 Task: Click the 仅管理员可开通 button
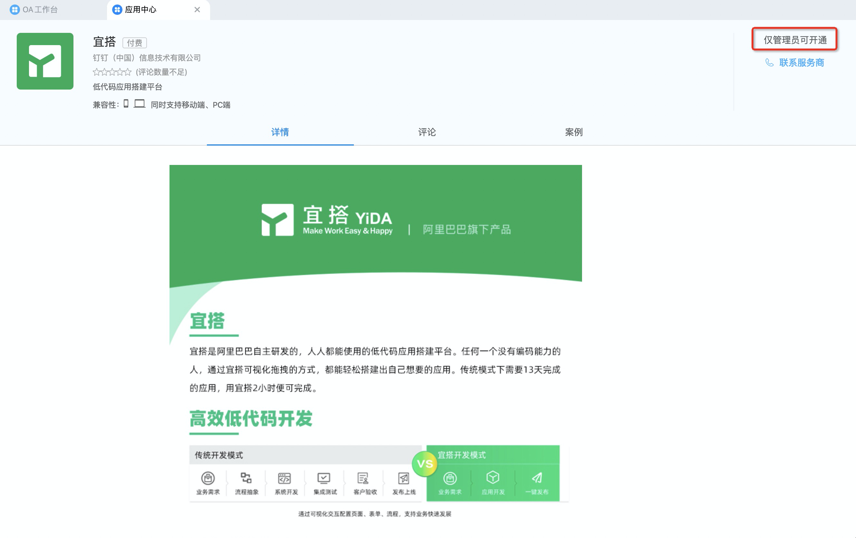coord(795,39)
